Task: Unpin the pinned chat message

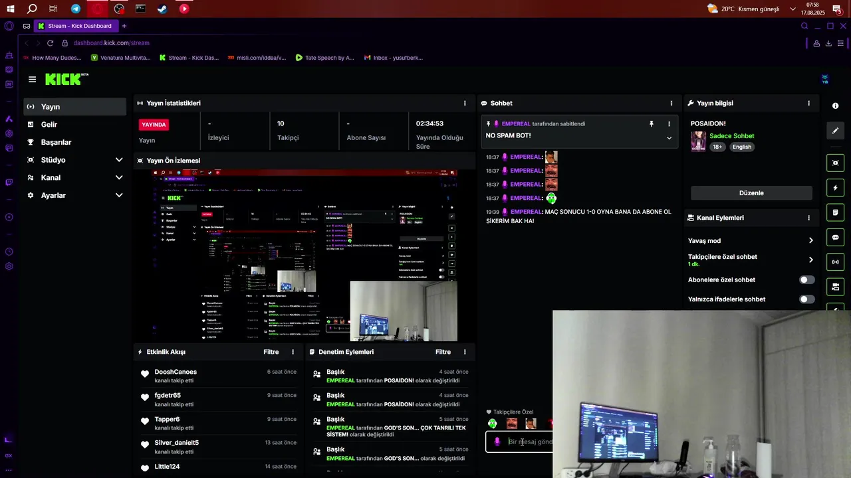Action: [652, 123]
